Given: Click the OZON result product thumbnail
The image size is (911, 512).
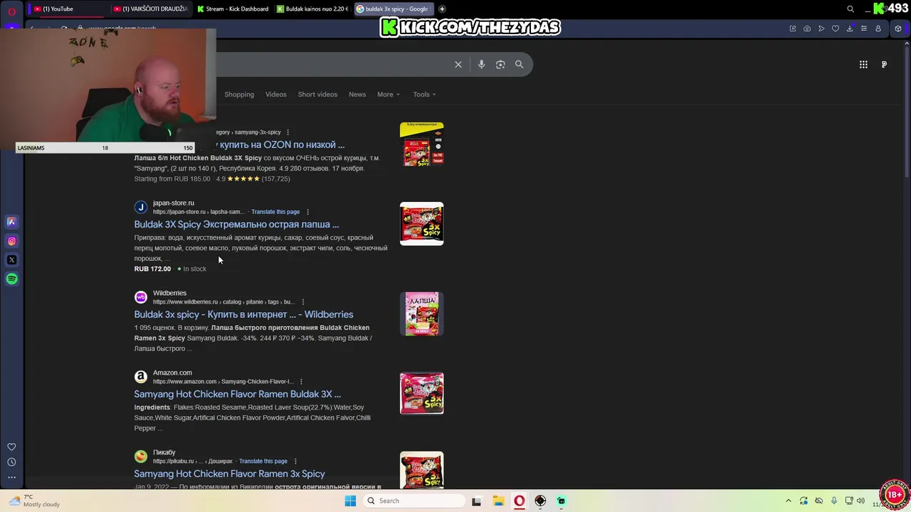Looking at the screenshot, I should pos(421,144).
